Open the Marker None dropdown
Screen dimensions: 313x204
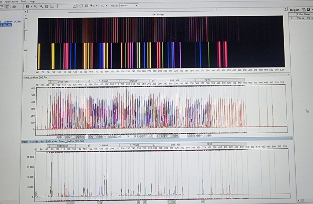[x=129, y=5]
